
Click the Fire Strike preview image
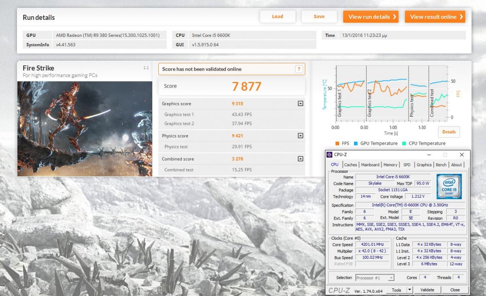[x=85, y=129]
